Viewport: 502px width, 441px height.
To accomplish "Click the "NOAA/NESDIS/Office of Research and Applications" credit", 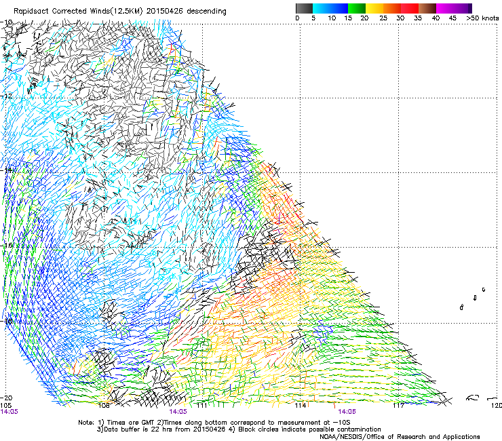I will (x=400, y=436).
